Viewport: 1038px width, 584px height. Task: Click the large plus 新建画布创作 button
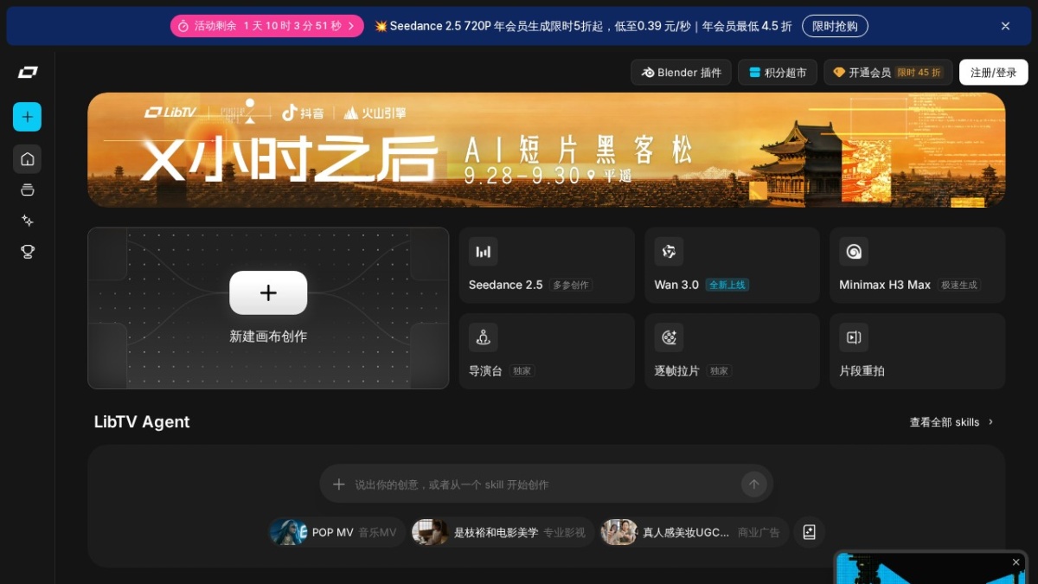[268, 292]
